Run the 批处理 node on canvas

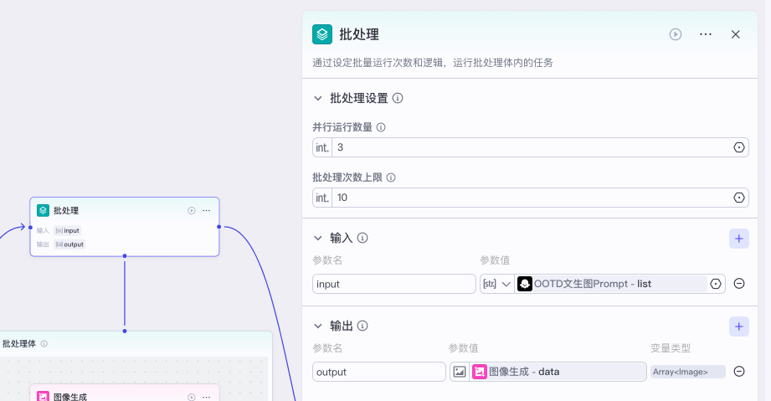tap(192, 211)
